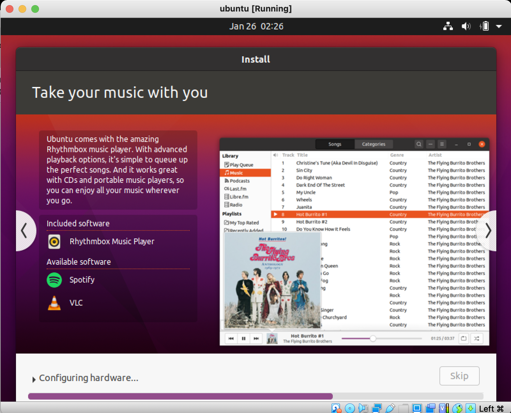
Task: Click VirtualBox recording indicator icon
Action: point(431,408)
